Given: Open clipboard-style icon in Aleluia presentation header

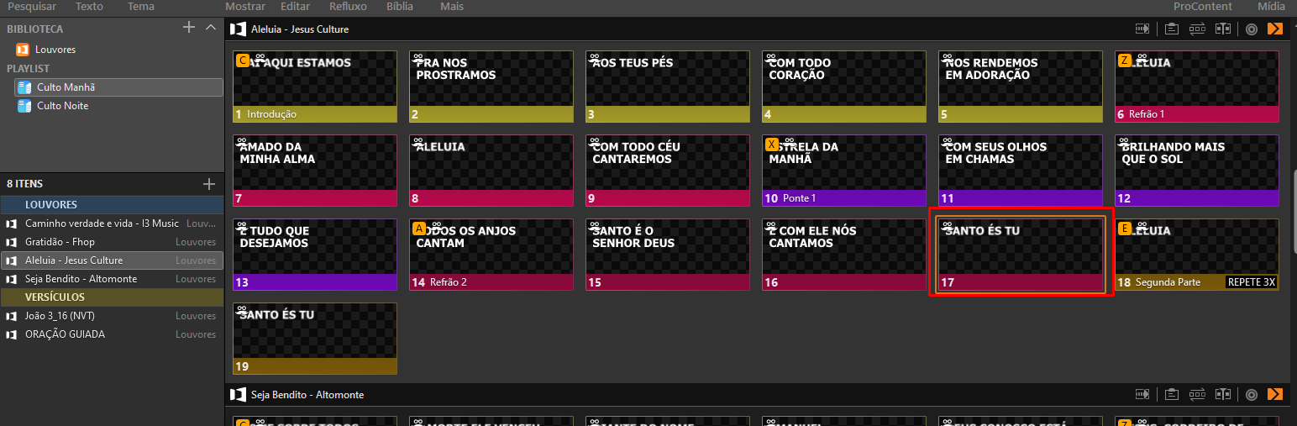Looking at the screenshot, I should click(x=1172, y=29).
